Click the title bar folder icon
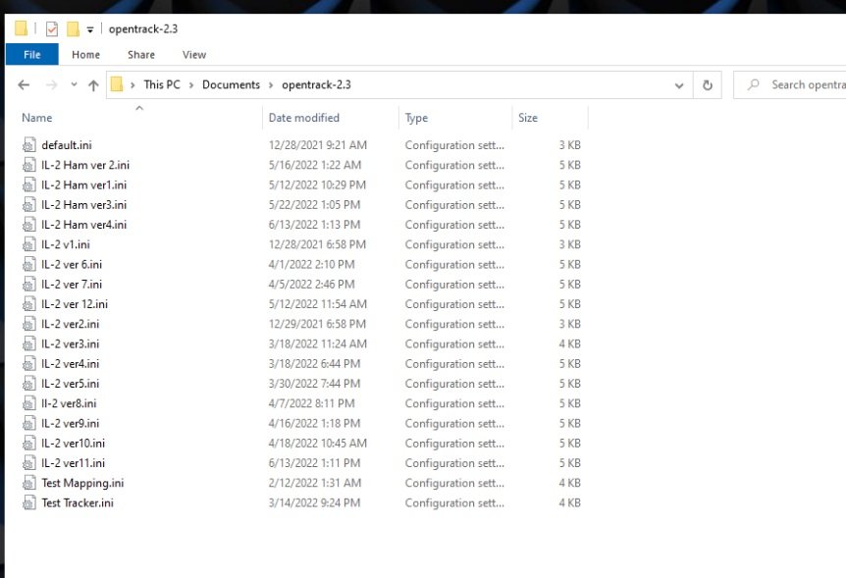Image resolution: width=846 pixels, height=578 pixels. (21, 28)
